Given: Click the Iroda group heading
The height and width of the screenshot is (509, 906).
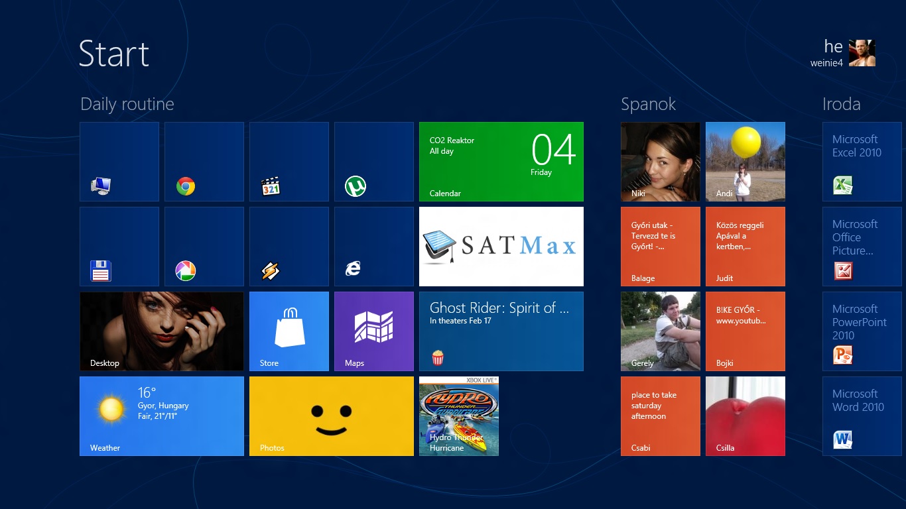Looking at the screenshot, I should tap(842, 104).
